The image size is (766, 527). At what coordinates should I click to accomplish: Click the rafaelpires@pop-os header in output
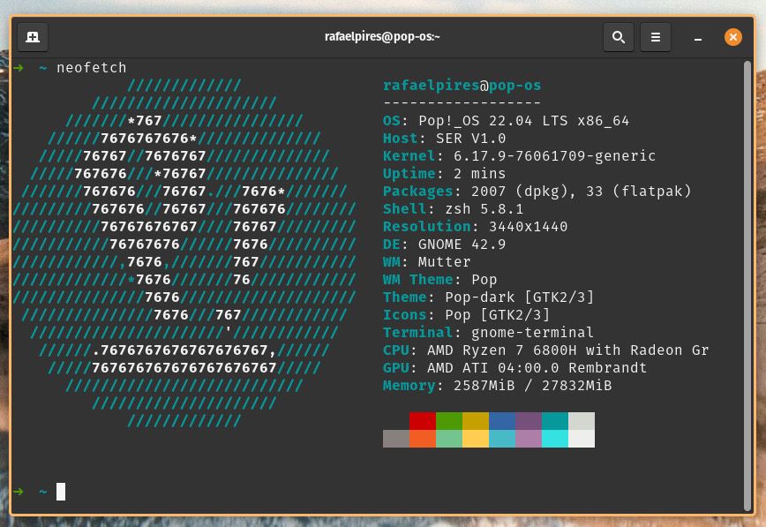462,86
